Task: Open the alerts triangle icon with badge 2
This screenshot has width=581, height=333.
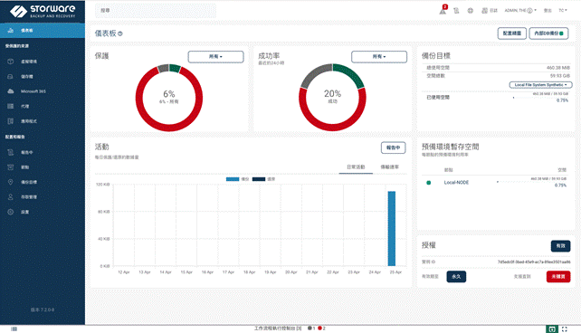Action: [x=443, y=10]
